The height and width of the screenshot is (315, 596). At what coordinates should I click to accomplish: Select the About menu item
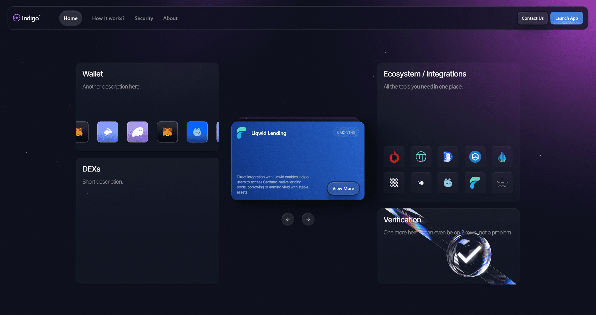coord(170,18)
